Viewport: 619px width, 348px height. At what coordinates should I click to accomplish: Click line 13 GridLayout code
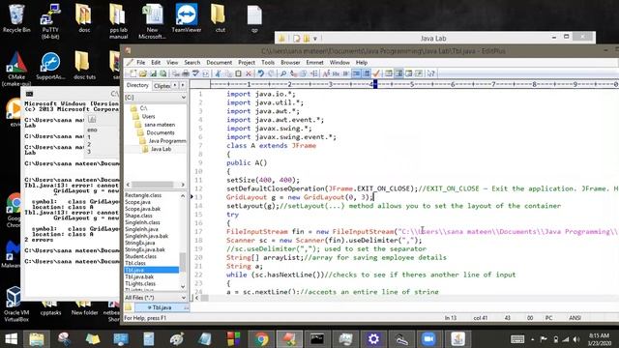299,197
